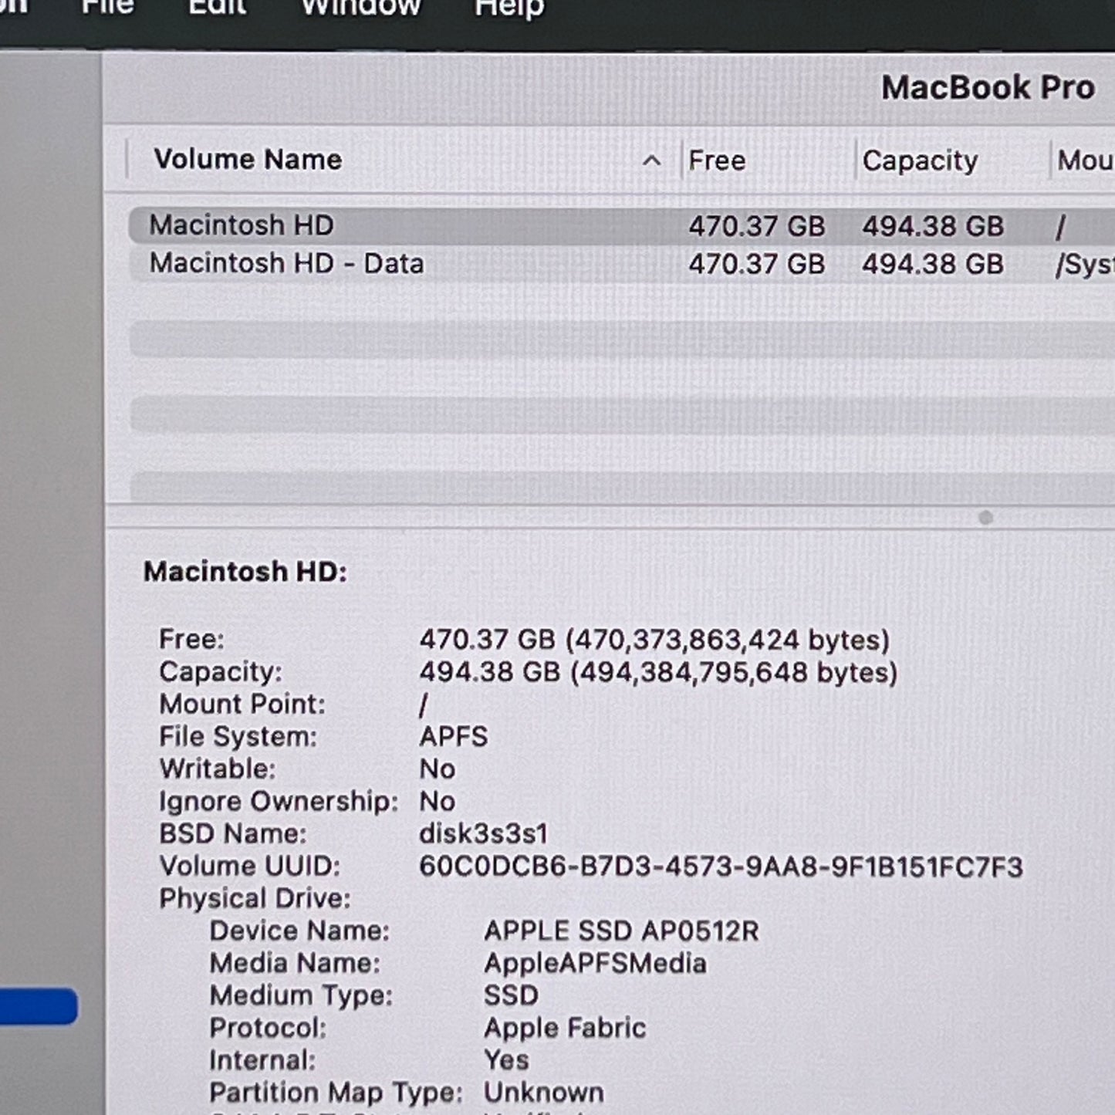Click the first empty row below the volumes
Viewport: 1115px width, 1115px height.
pyautogui.click(x=617, y=340)
